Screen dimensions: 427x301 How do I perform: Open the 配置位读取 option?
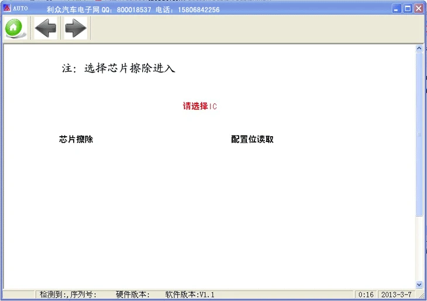252,139
